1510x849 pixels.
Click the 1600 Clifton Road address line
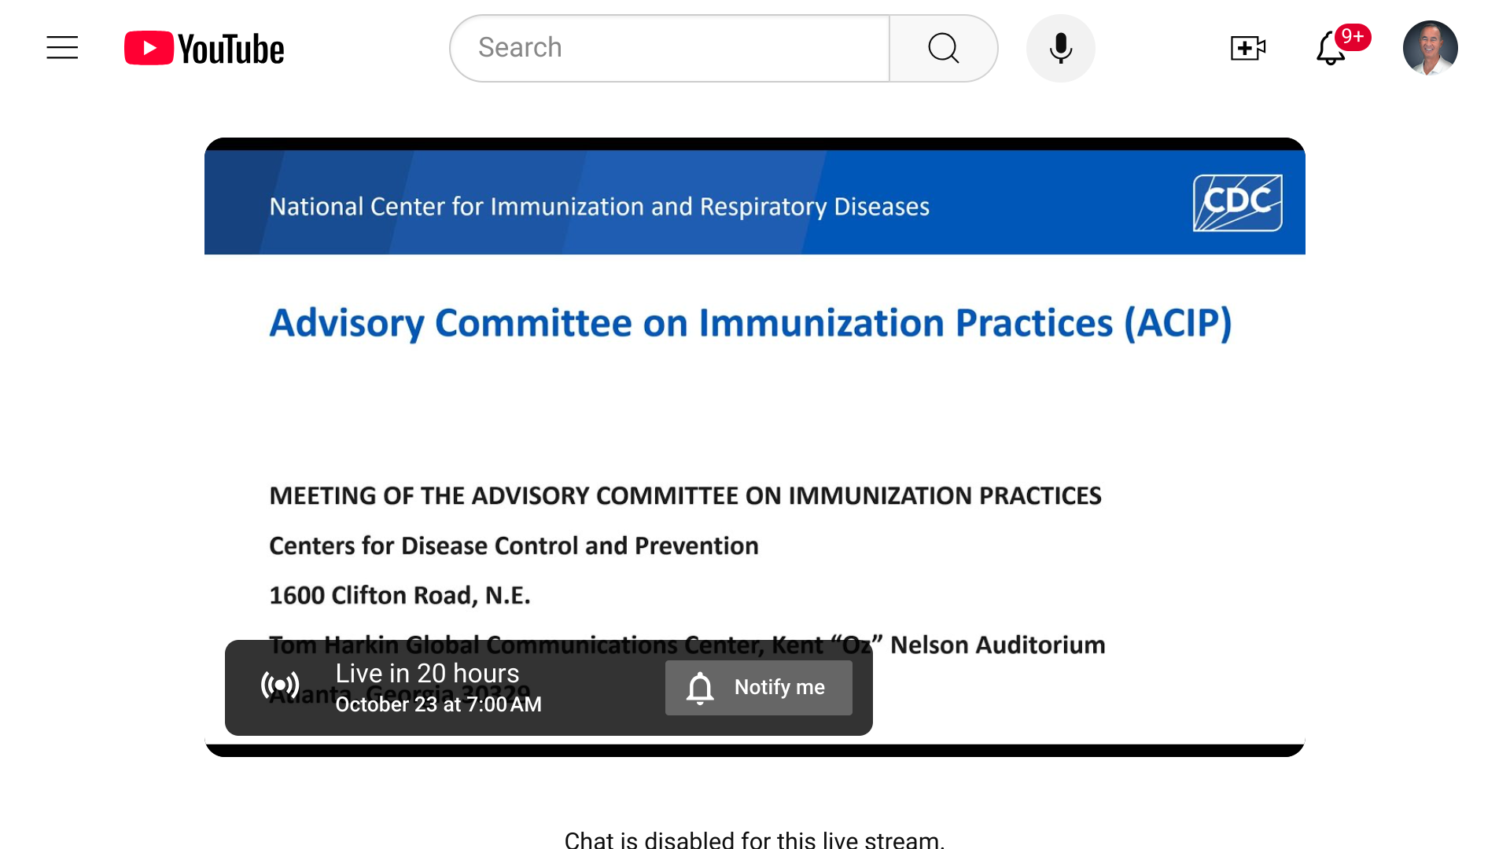click(x=400, y=595)
